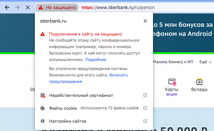The width and height of the screenshot is (214, 131).
Task: Click the Android bonuses banner
Action: [183, 33]
